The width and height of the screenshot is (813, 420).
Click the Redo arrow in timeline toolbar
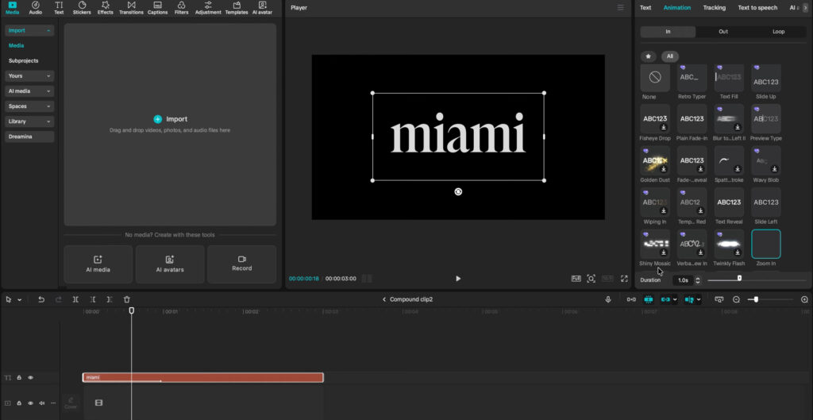coord(59,299)
